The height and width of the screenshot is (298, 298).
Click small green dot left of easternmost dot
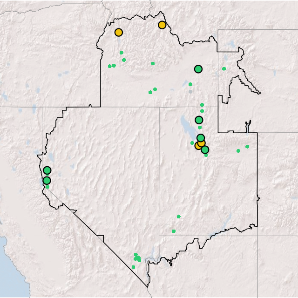point(238,151)
